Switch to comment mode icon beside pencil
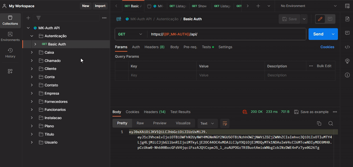This screenshot has height=167, width=353. coord(330,19)
